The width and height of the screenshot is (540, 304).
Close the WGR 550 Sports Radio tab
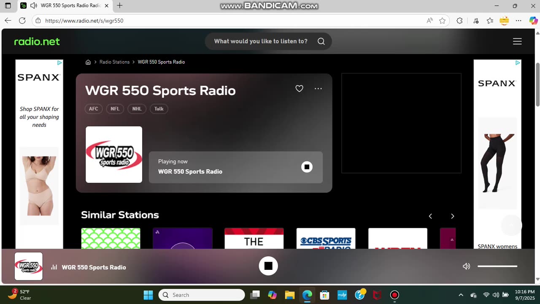(x=106, y=6)
